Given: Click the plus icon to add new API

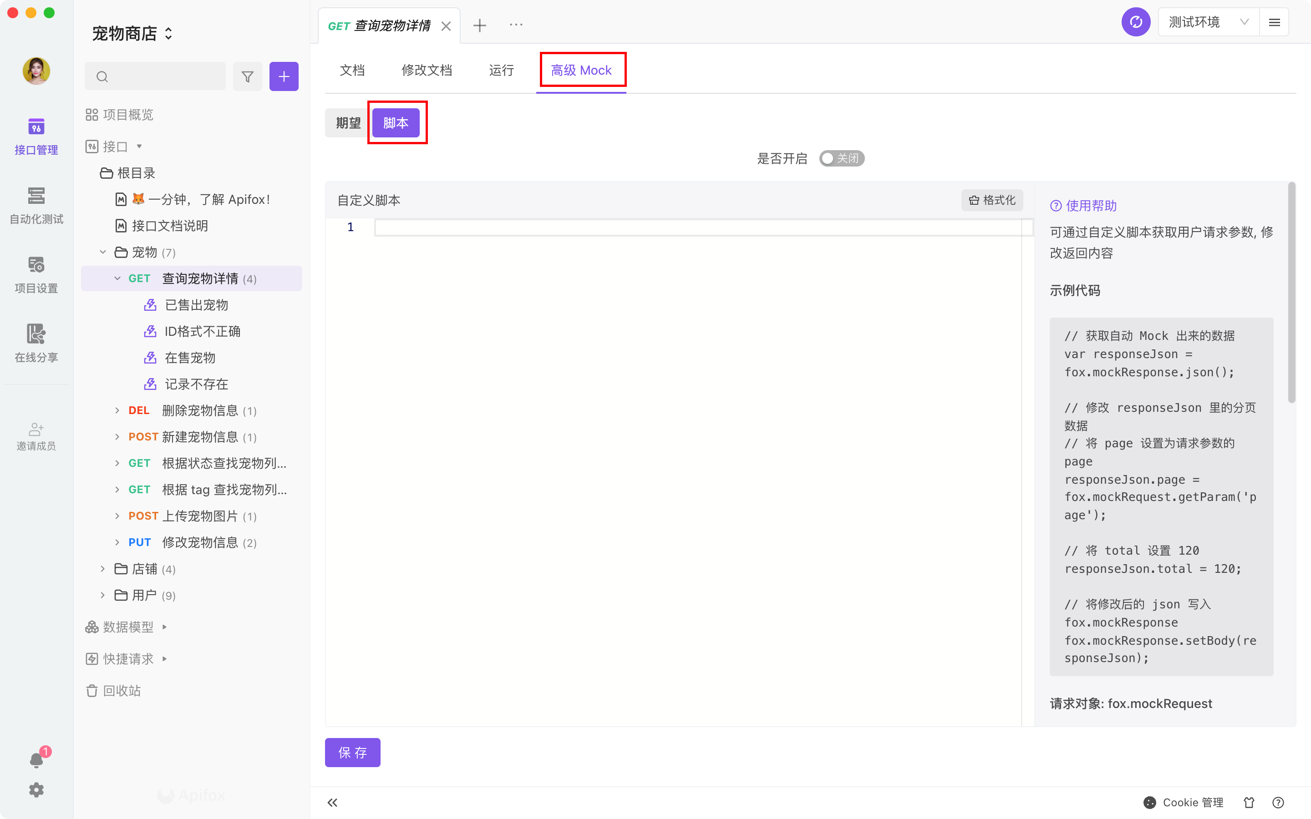Looking at the screenshot, I should click(x=284, y=76).
